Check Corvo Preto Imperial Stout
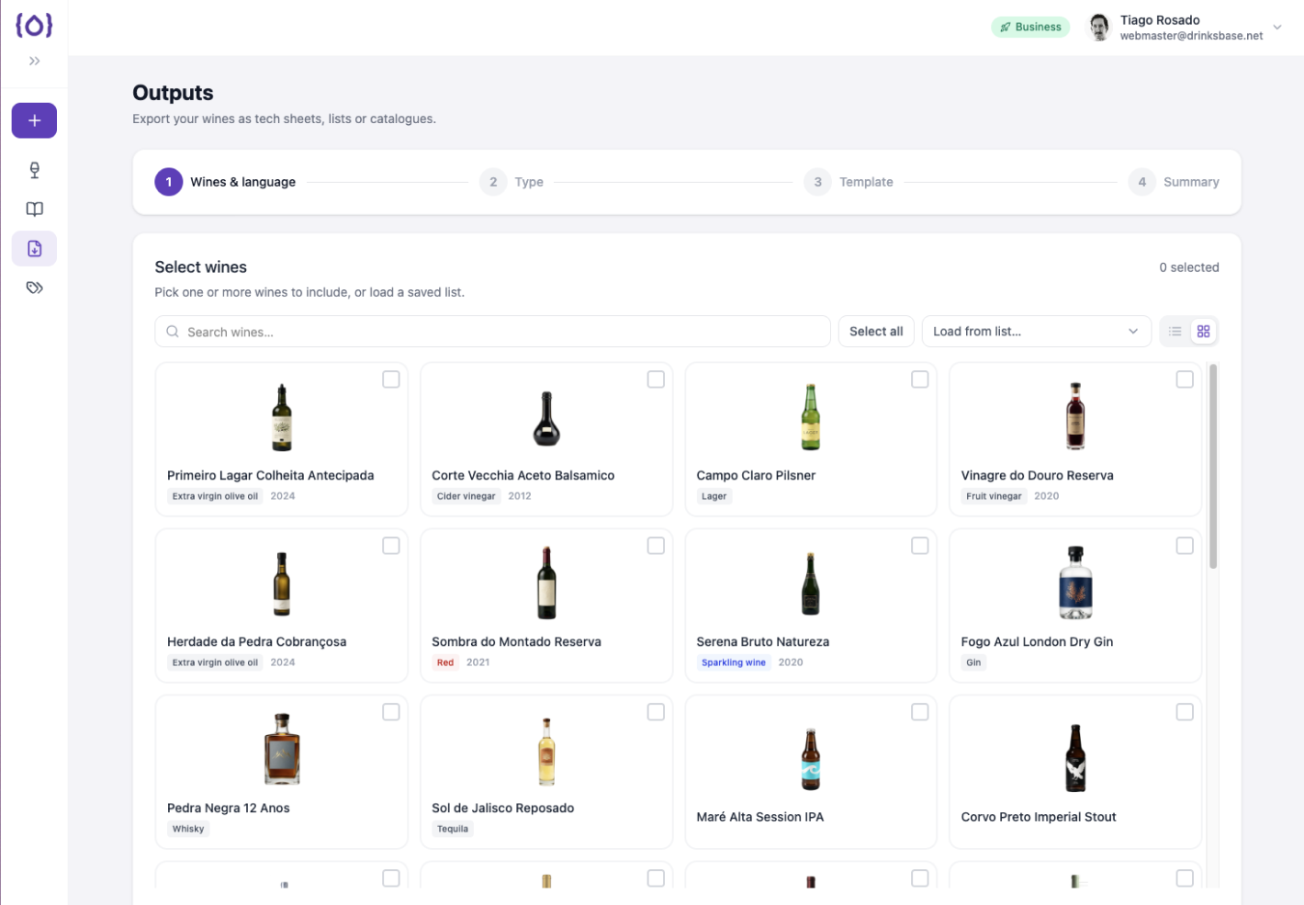Screen dimensions: 1304x905 [x=1185, y=712]
